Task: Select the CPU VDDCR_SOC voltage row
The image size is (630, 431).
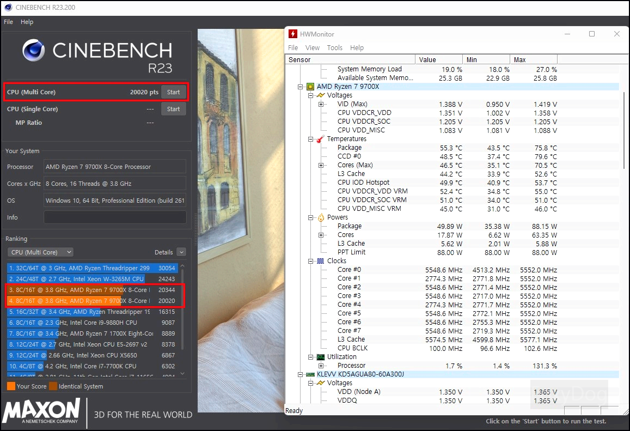Action: click(x=452, y=122)
